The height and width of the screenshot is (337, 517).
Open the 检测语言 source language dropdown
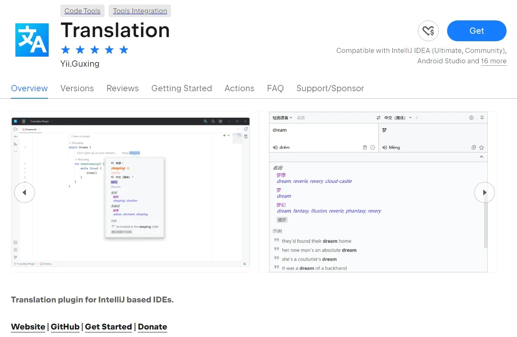tap(282, 118)
